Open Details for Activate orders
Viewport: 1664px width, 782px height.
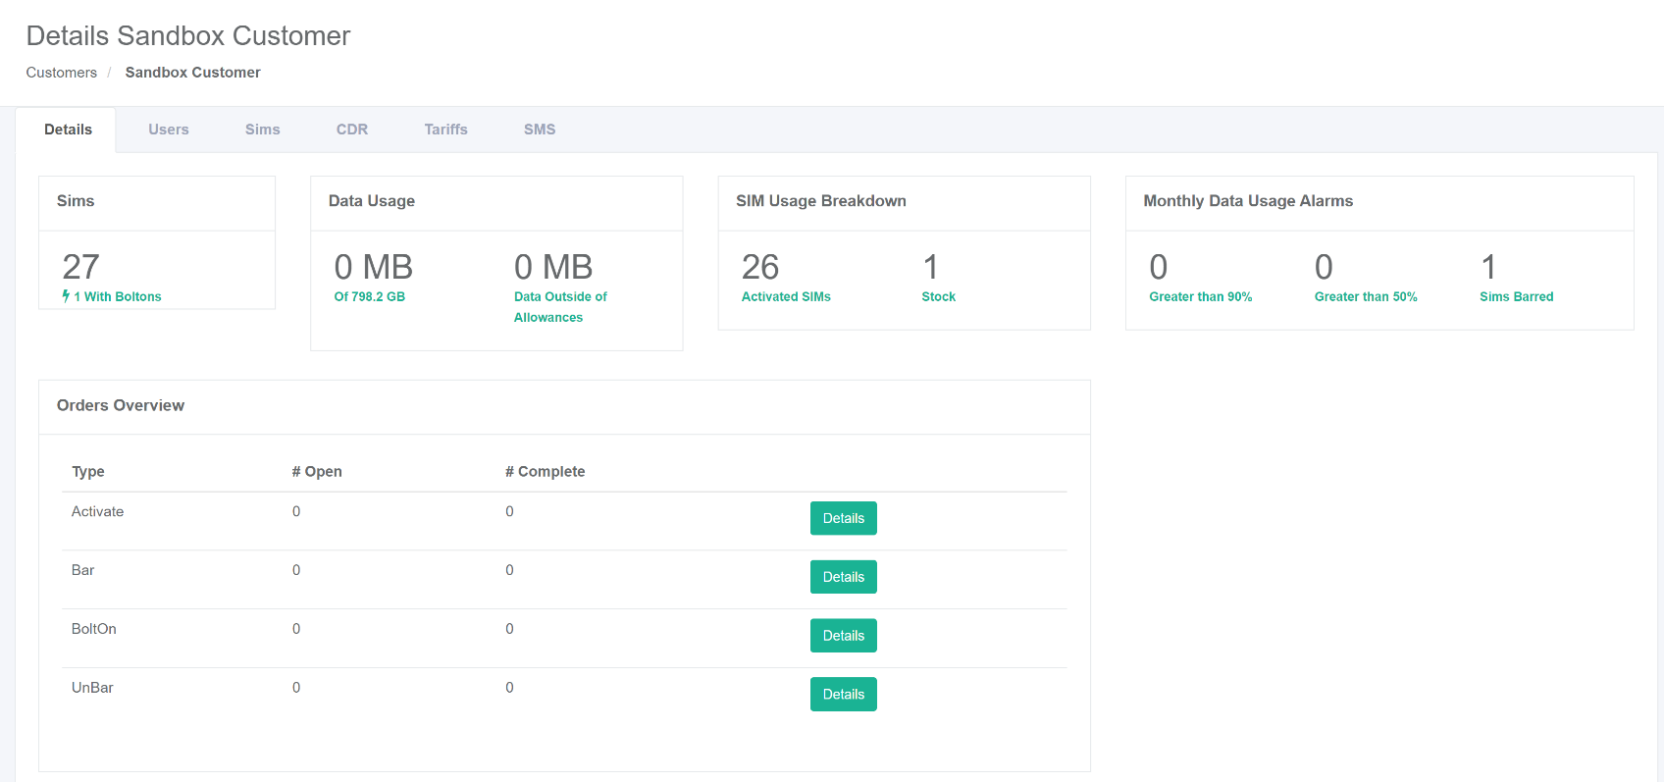[x=844, y=518]
